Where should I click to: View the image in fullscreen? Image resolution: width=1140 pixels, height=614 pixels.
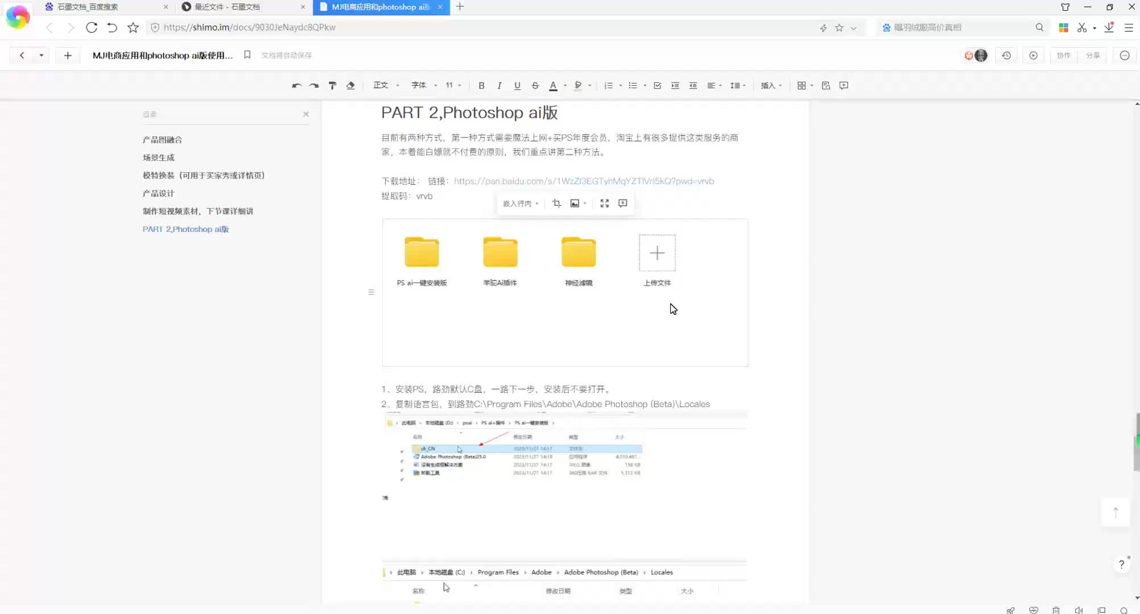[605, 204]
